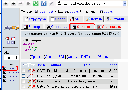128x90 pixels.
Task: Delete row 0-672 with the red X
Action: click(x=34, y=71)
